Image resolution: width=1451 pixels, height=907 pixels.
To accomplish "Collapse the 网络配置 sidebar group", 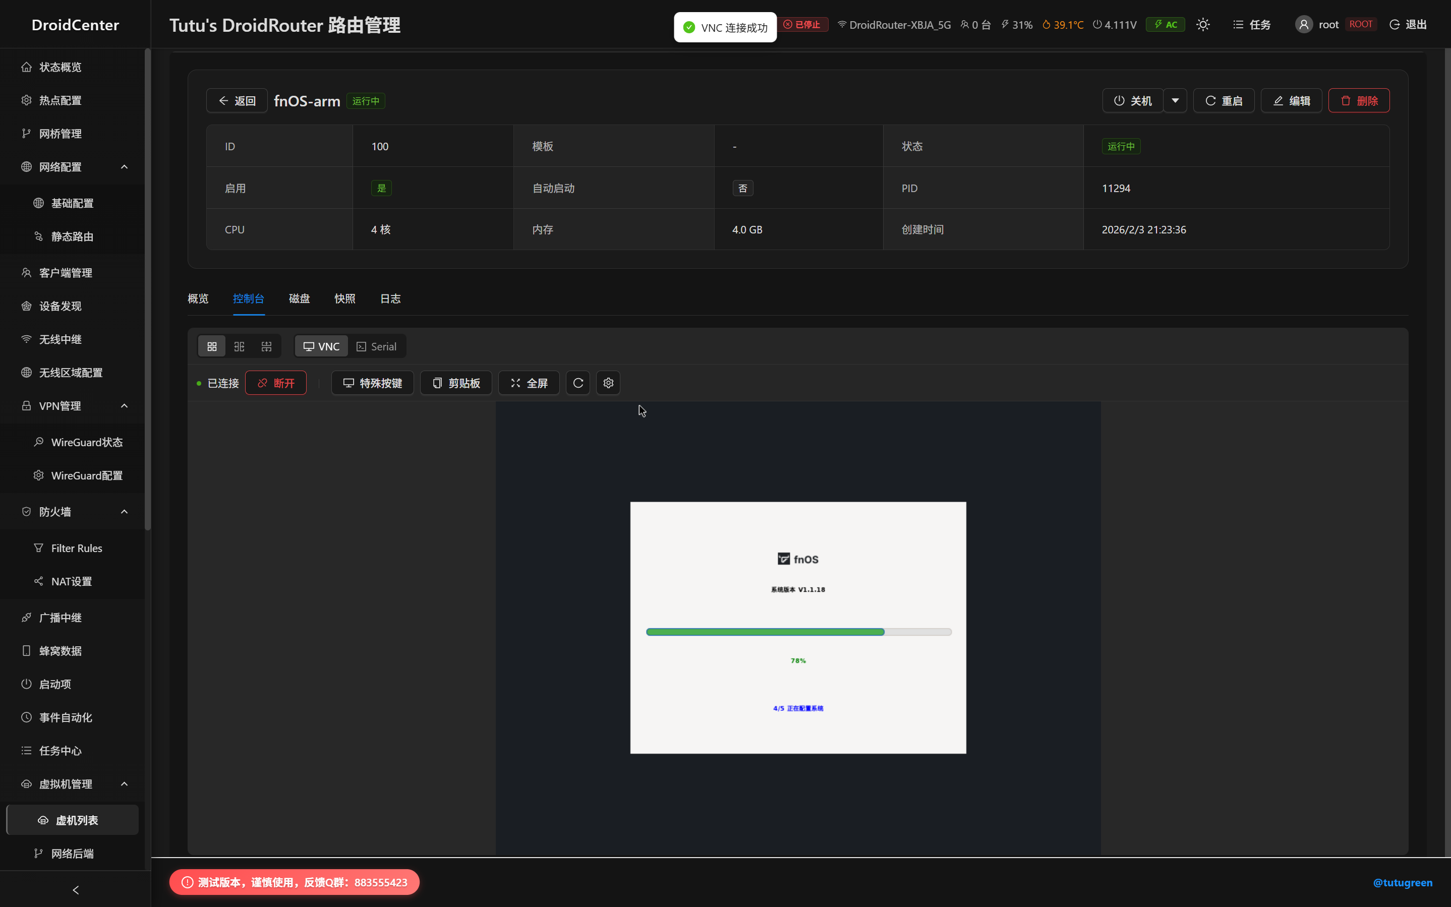I will tap(124, 167).
